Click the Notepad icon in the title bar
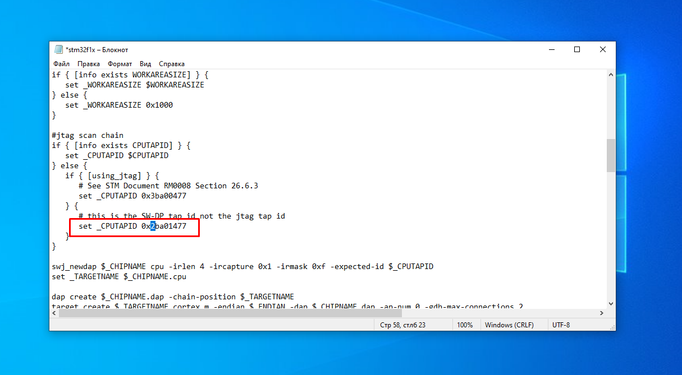682x375 pixels. point(58,49)
